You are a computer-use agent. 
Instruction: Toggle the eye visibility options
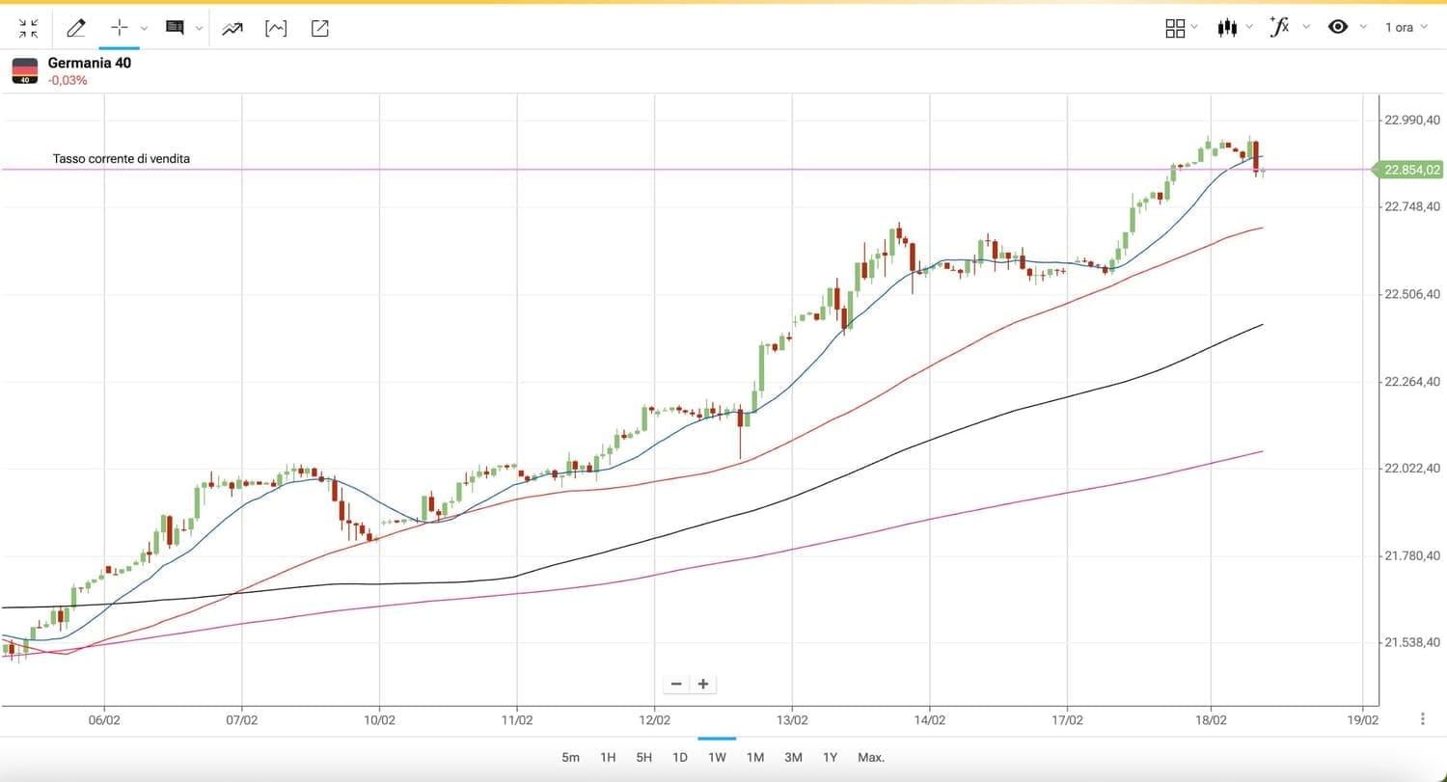pyautogui.click(x=1337, y=28)
